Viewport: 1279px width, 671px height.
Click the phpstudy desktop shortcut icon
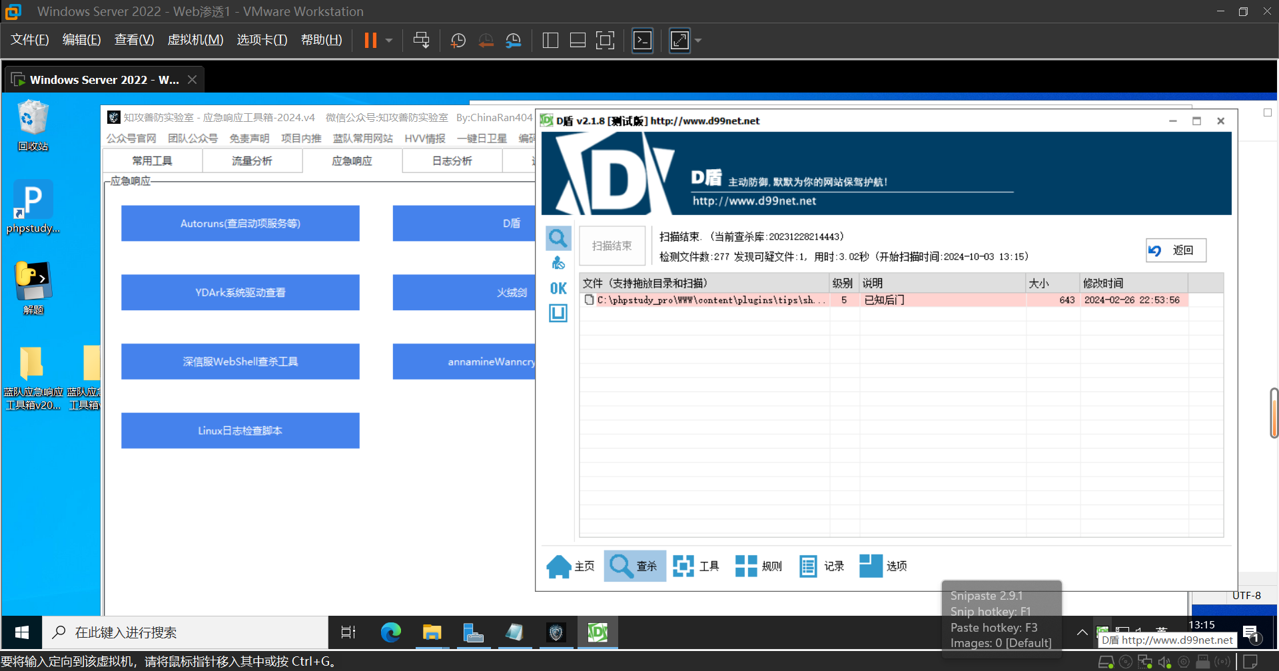pyautogui.click(x=33, y=206)
